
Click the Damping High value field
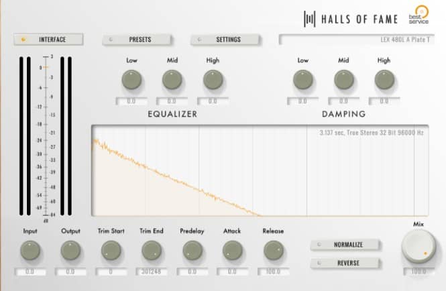click(x=384, y=101)
